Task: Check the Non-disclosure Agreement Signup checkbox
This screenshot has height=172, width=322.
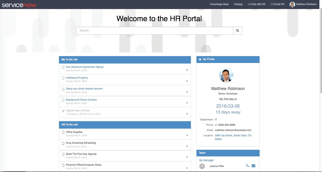Action: pyautogui.click(x=63, y=67)
